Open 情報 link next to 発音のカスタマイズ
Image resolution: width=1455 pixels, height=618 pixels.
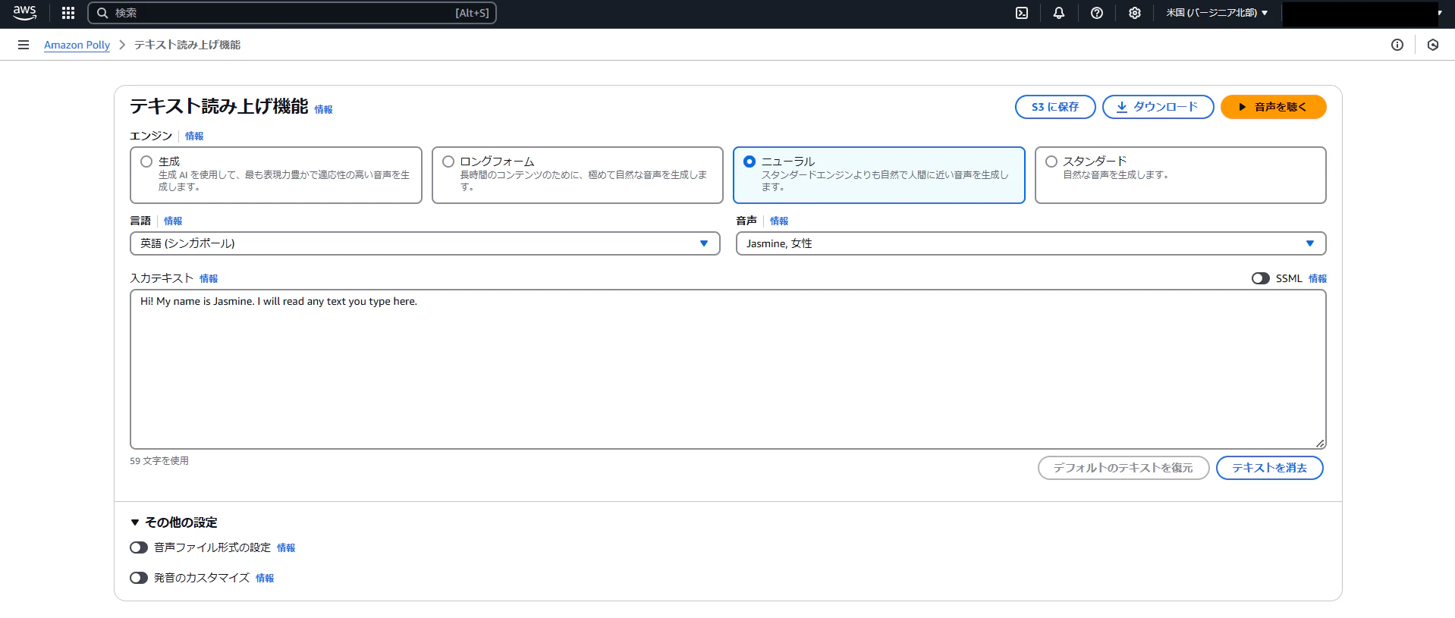(265, 578)
